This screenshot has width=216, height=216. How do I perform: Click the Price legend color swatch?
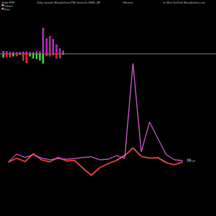(x=3, y=9)
